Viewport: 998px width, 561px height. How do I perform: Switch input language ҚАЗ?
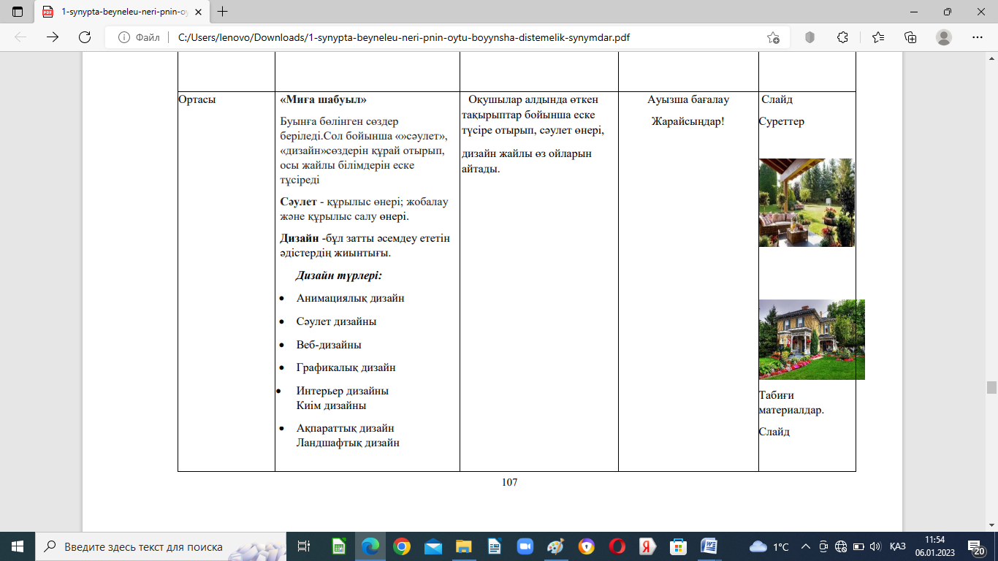898,546
